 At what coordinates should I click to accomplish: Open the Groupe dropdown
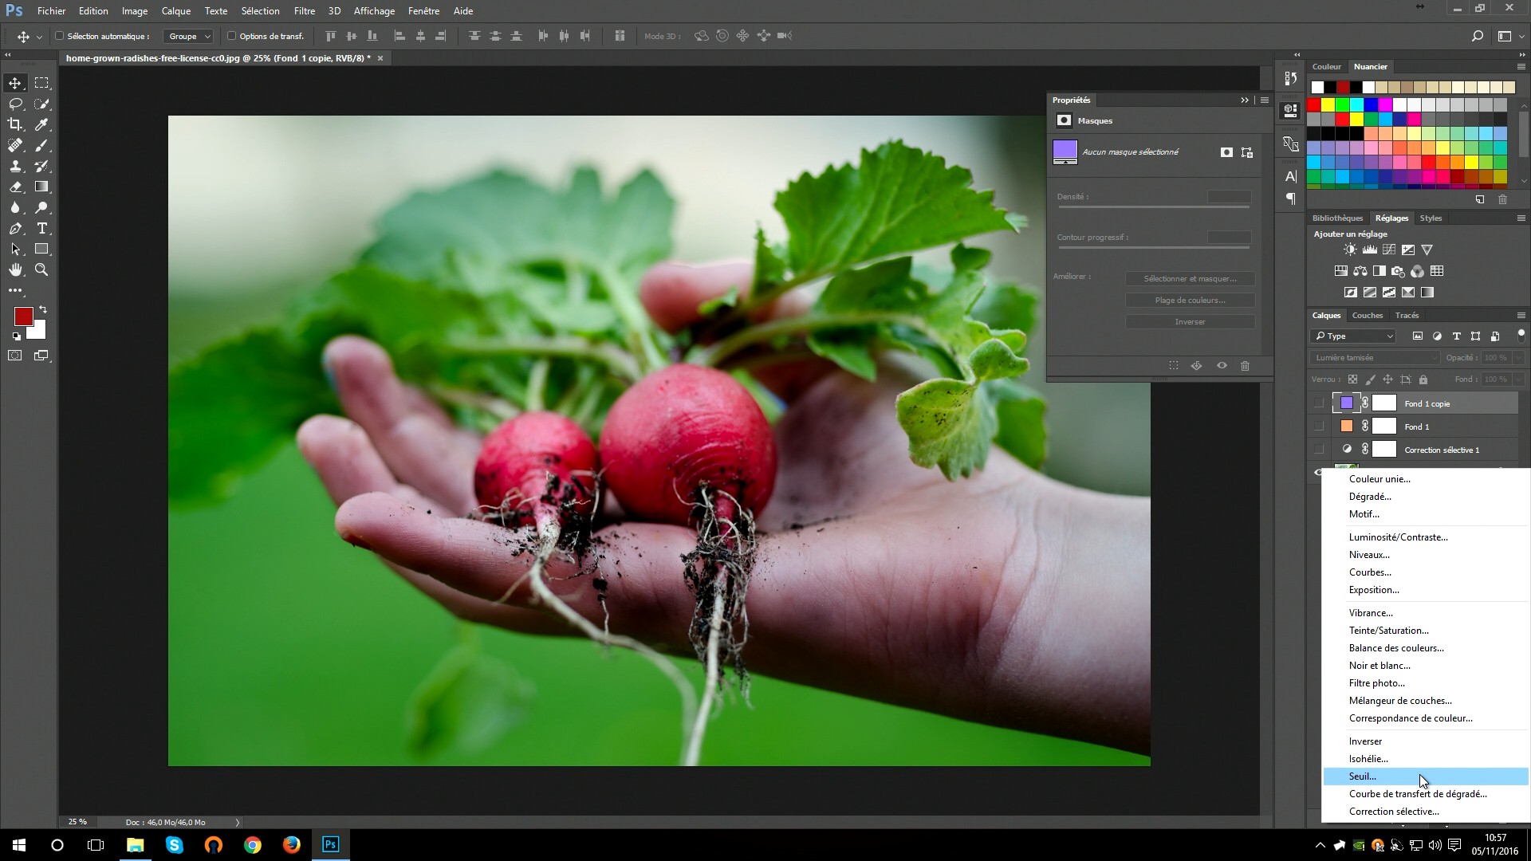pos(189,36)
